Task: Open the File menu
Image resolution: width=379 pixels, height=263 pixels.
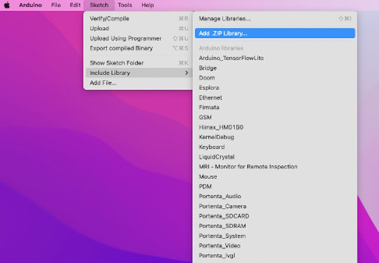Action: 56,5
